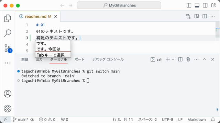Open changes compare icon in editor toolbar
The width and height of the screenshot is (220, 123).
coord(188,16)
